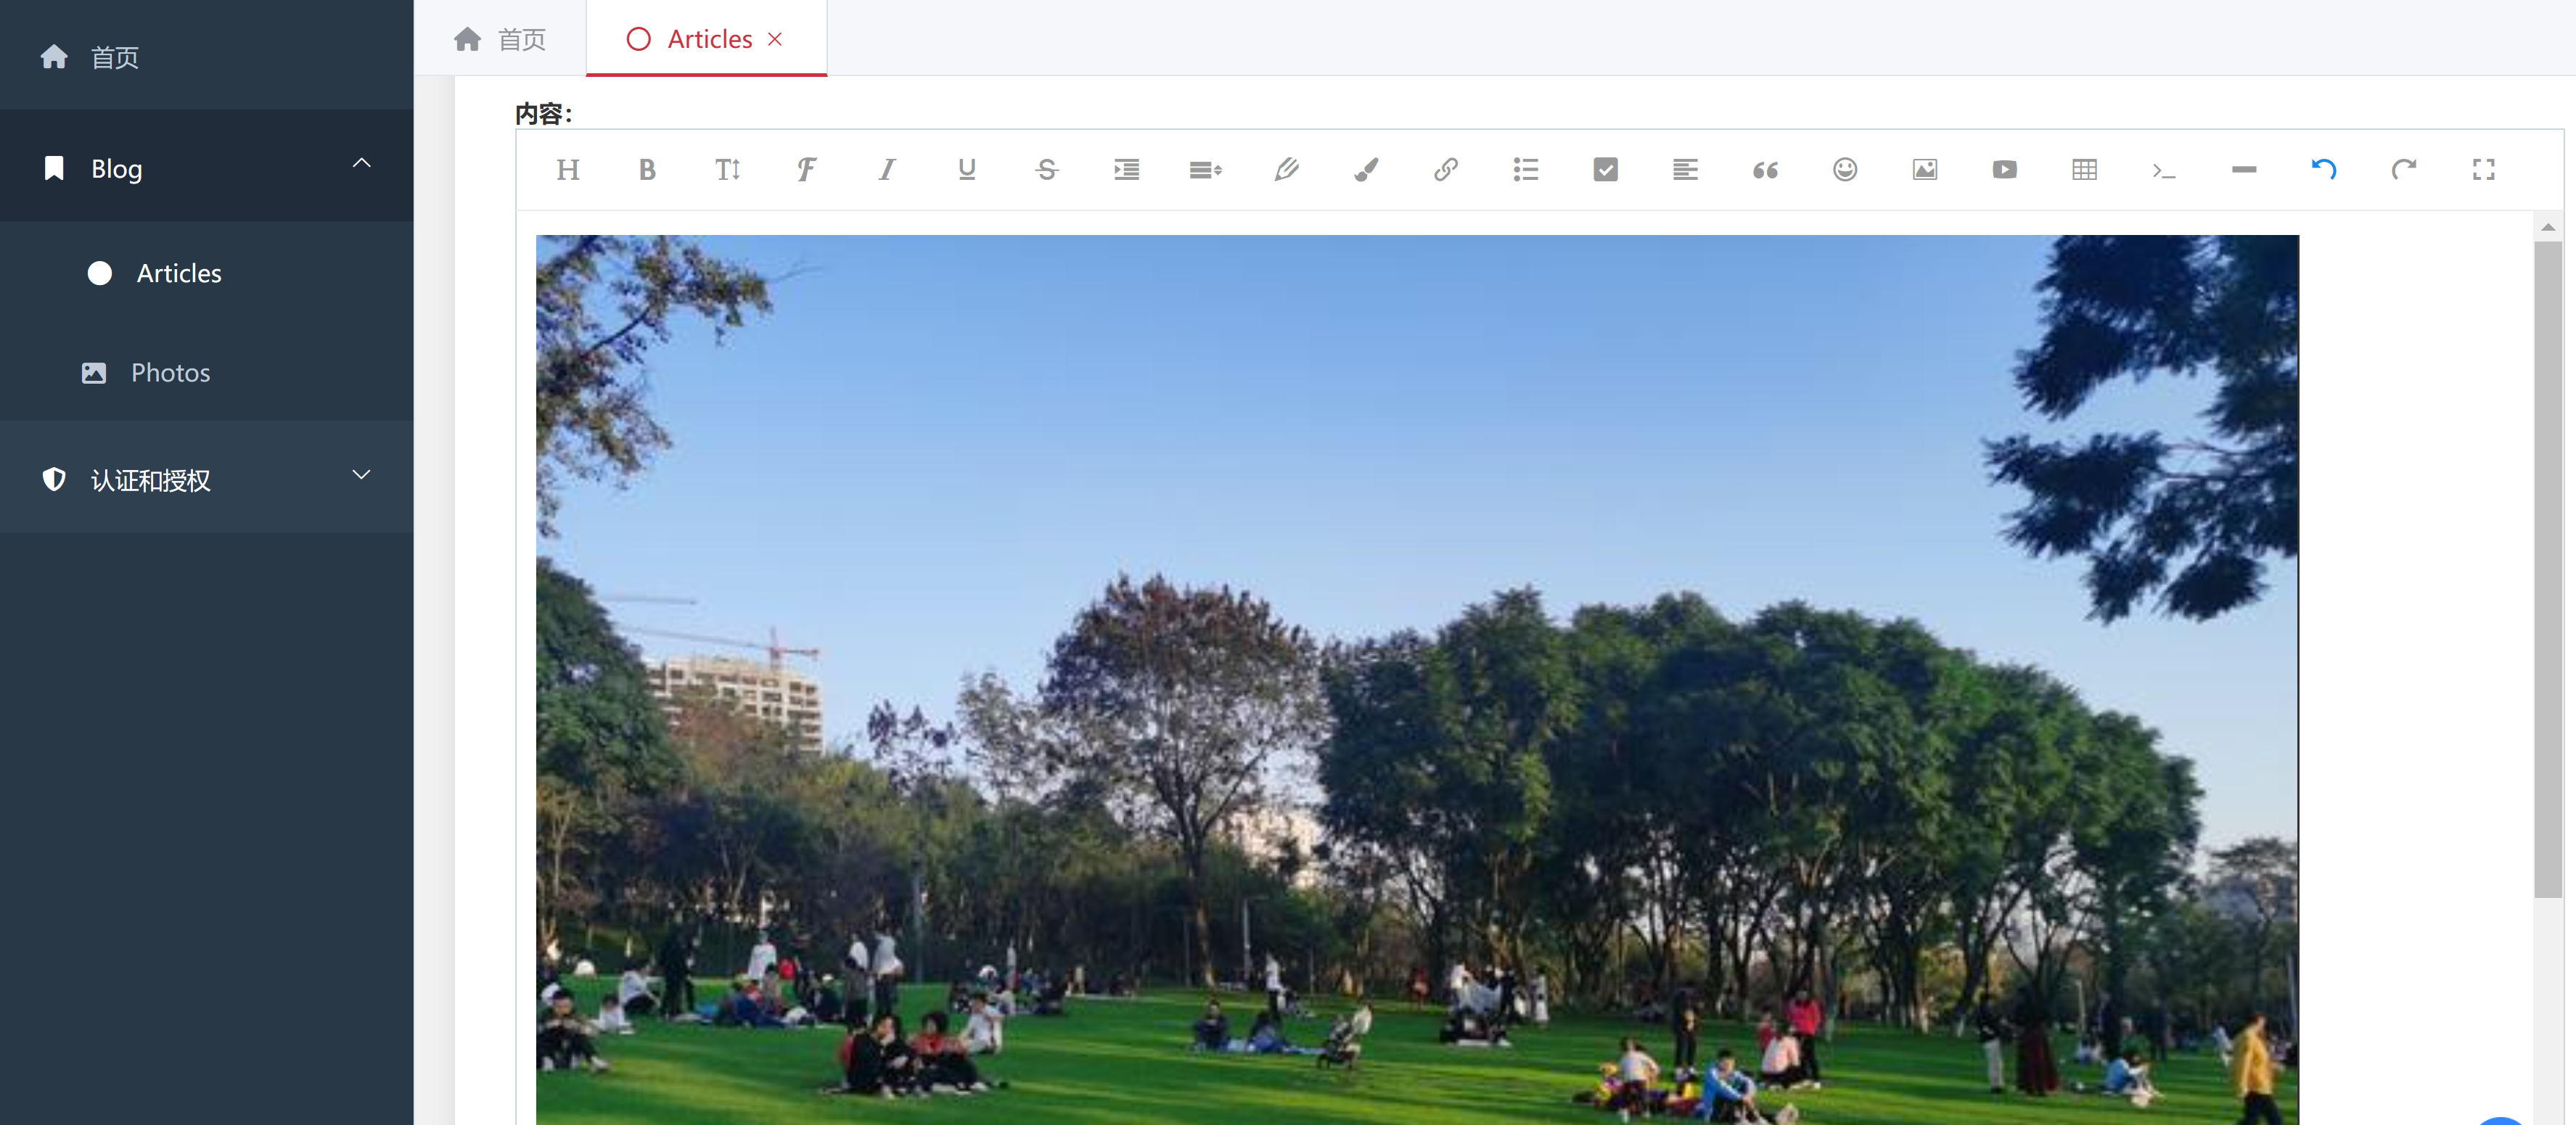Insert an image using picture icon

coord(1925,170)
